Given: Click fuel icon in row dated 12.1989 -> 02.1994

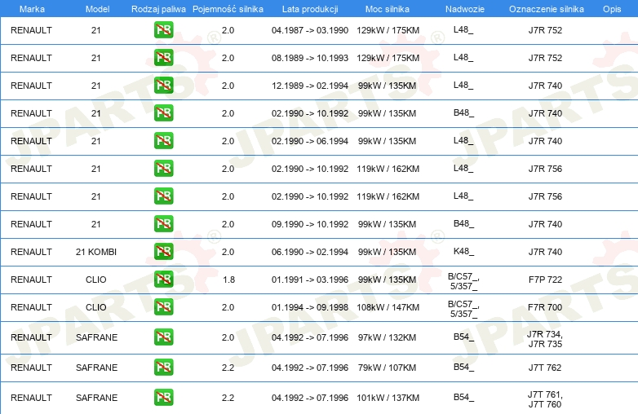Looking at the screenshot, I should coord(163,86).
